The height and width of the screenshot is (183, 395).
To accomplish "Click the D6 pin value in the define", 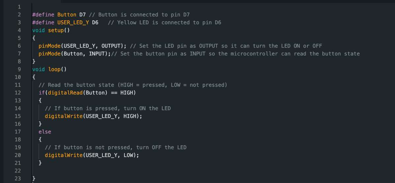I will click(95, 22).
